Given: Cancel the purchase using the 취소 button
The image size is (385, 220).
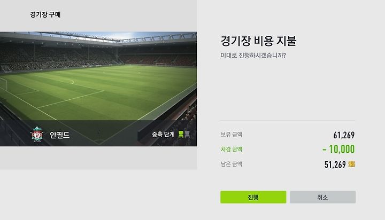Looking at the screenshot, I should (322, 197).
